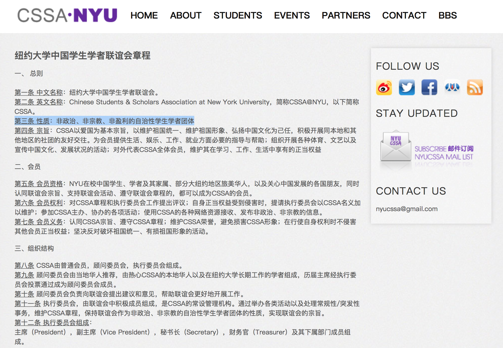Click the 第一条 中文名称 heading
The width and height of the screenshot is (503, 348).
click(x=39, y=93)
